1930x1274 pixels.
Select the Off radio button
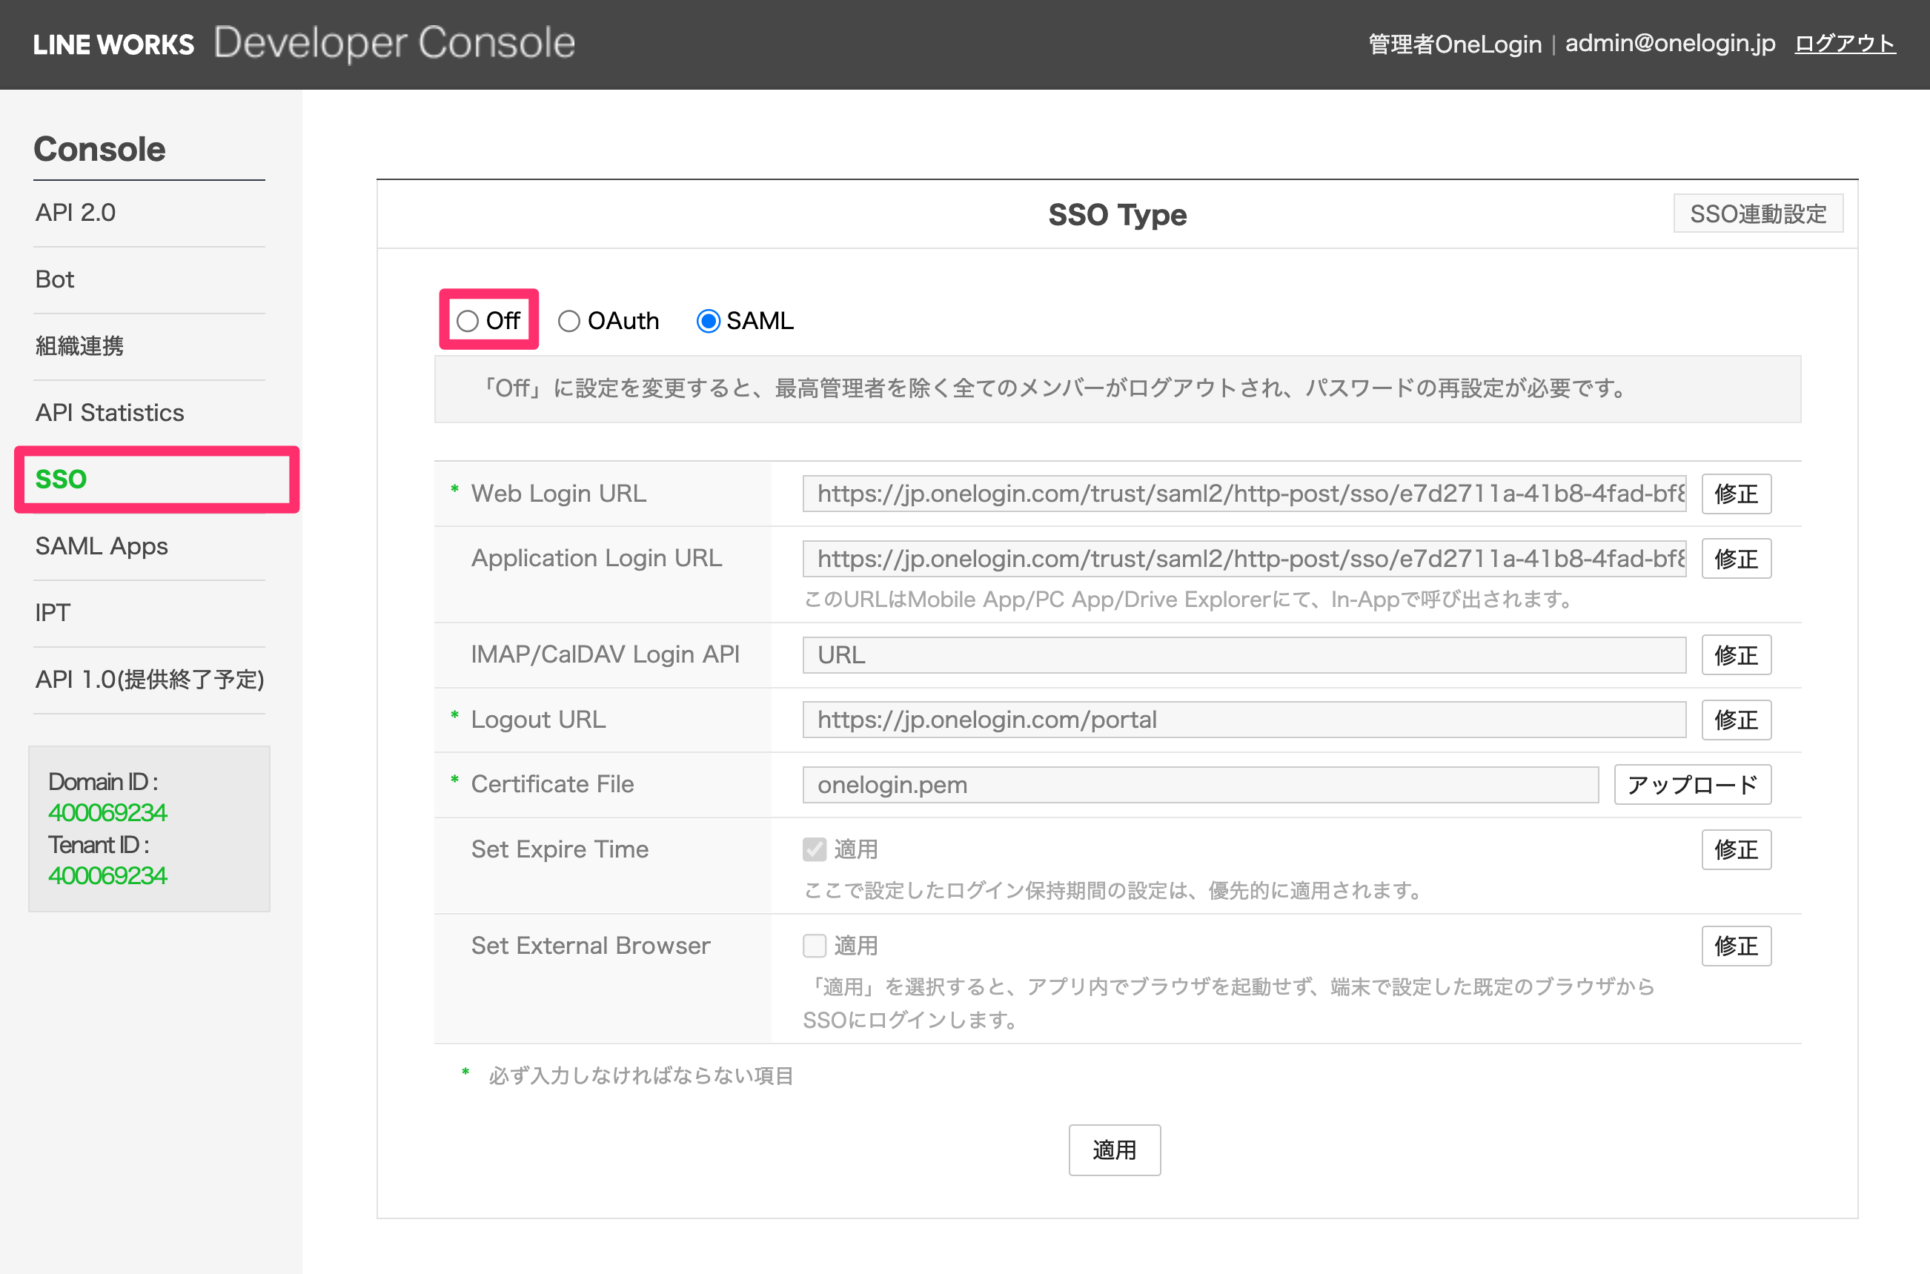point(467,321)
